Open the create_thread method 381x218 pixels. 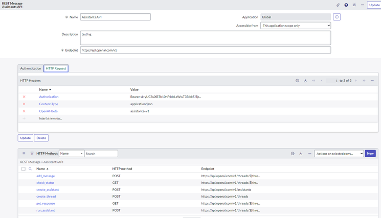click(46, 197)
